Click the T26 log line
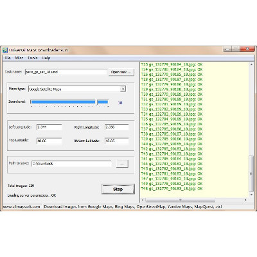 click(172, 75)
